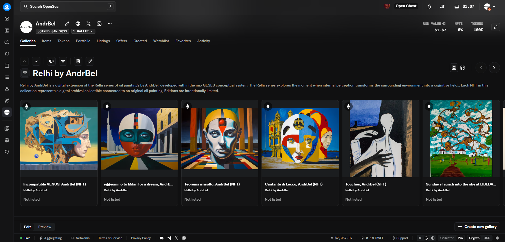
Task: Move gallery down with chevron button
Action: (36, 61)
